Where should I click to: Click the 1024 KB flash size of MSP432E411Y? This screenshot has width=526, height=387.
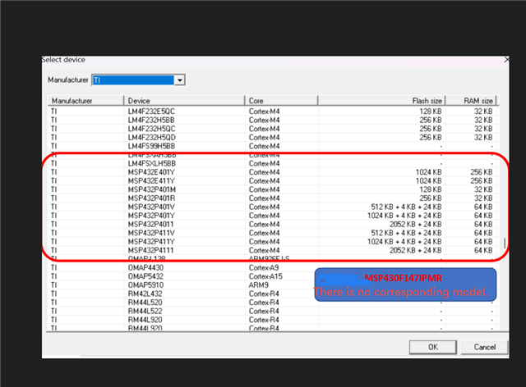[429, 181]
